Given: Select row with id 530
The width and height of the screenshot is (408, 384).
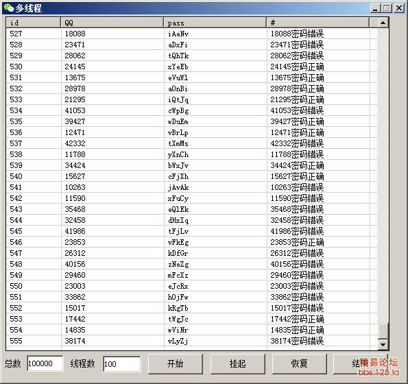Looking at the screenshot, I should pos(191,67).
